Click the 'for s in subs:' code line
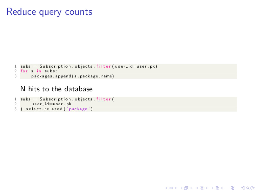Viewport: 257px width, 192px height. 39,71
